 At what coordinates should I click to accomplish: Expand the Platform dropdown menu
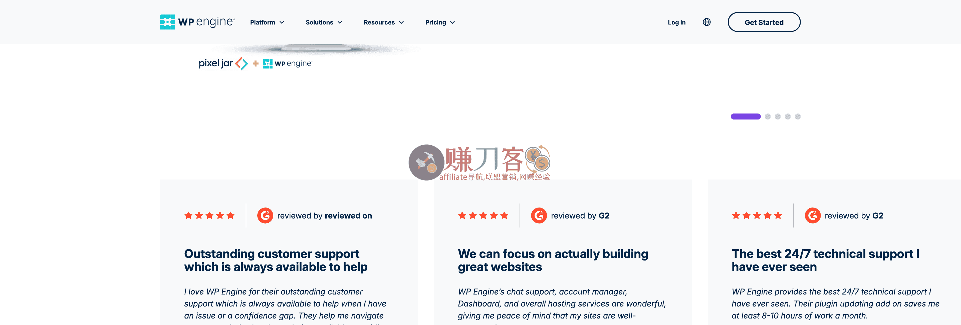tap(267, 22)
